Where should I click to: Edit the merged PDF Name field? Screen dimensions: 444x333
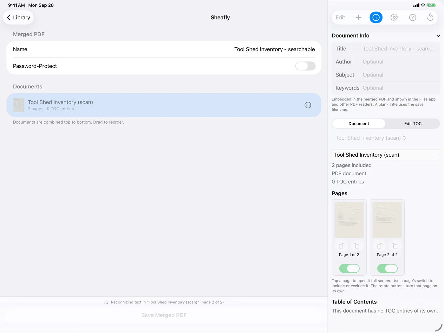(164, 49)
